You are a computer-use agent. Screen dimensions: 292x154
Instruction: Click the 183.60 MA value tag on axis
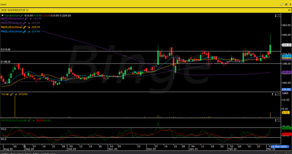[x=287, y=72]
